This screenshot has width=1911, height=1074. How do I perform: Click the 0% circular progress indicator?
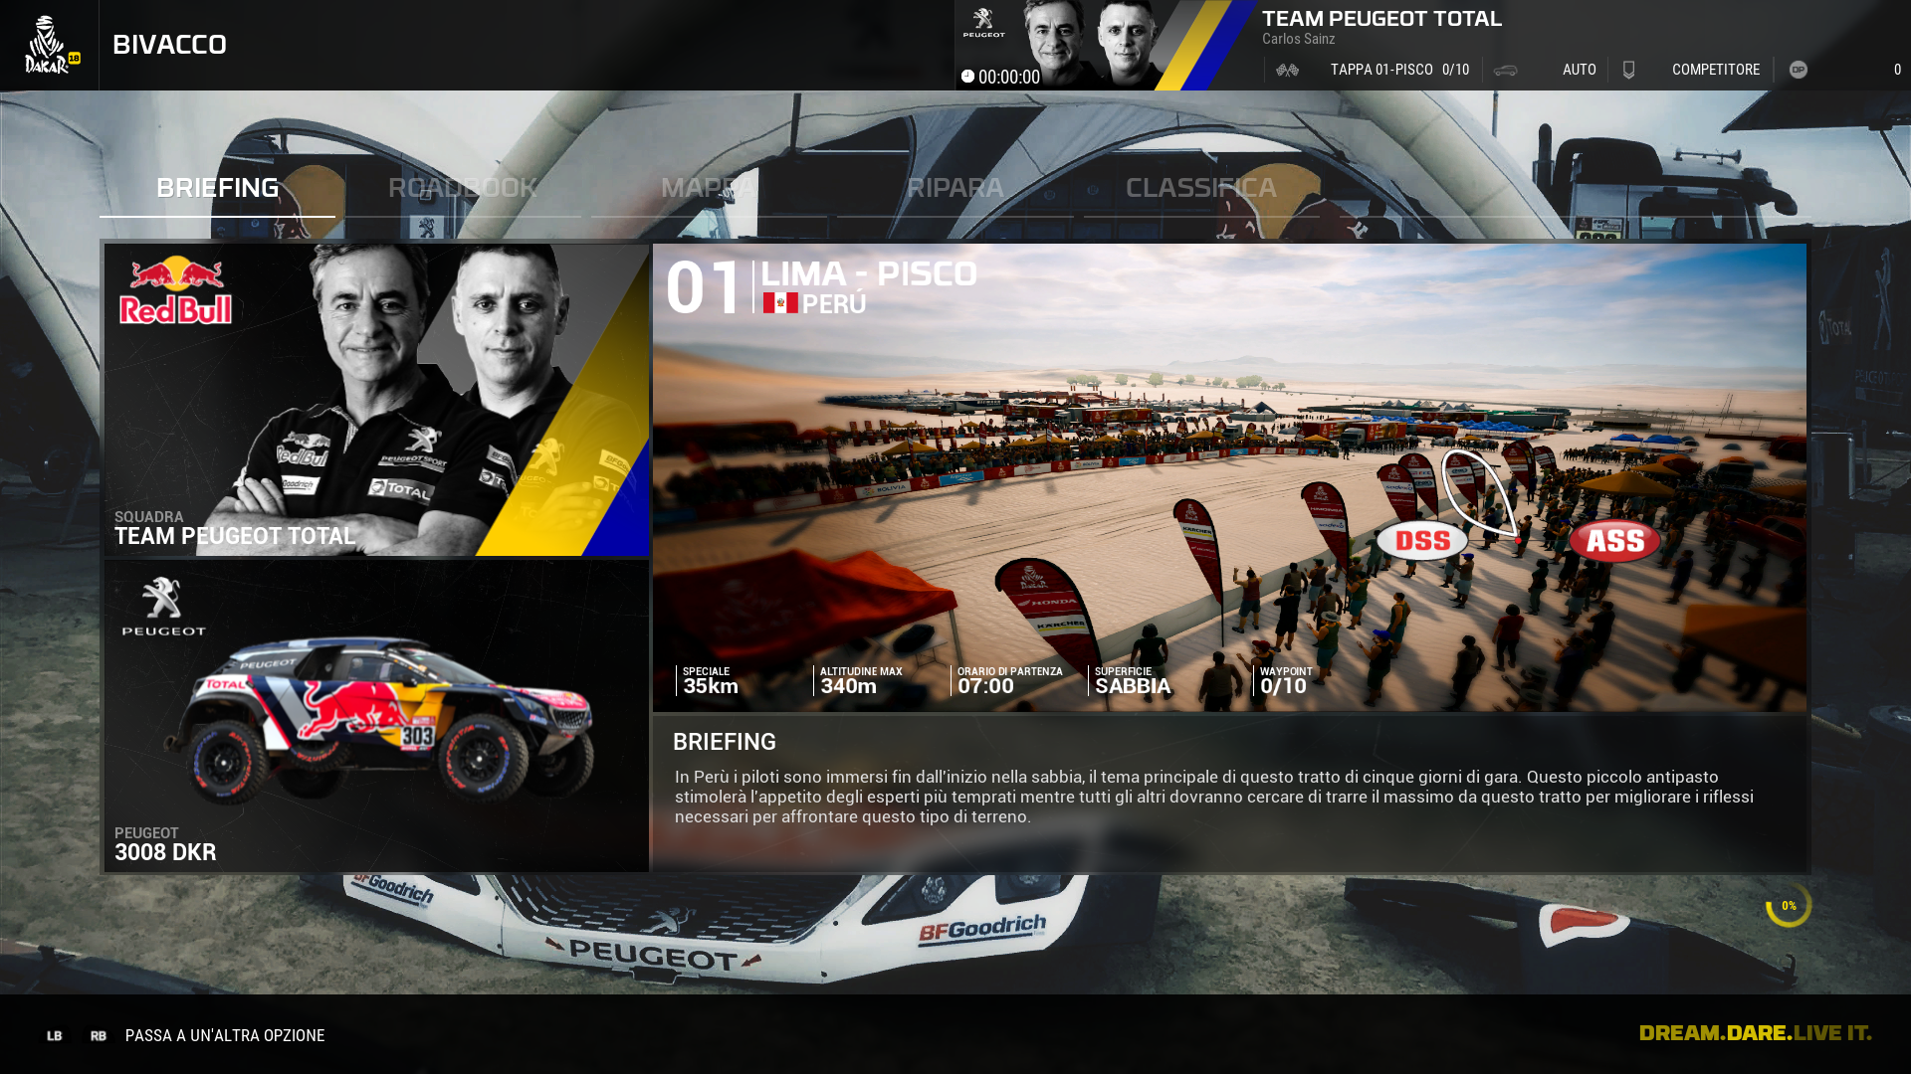click(1789, 905)
